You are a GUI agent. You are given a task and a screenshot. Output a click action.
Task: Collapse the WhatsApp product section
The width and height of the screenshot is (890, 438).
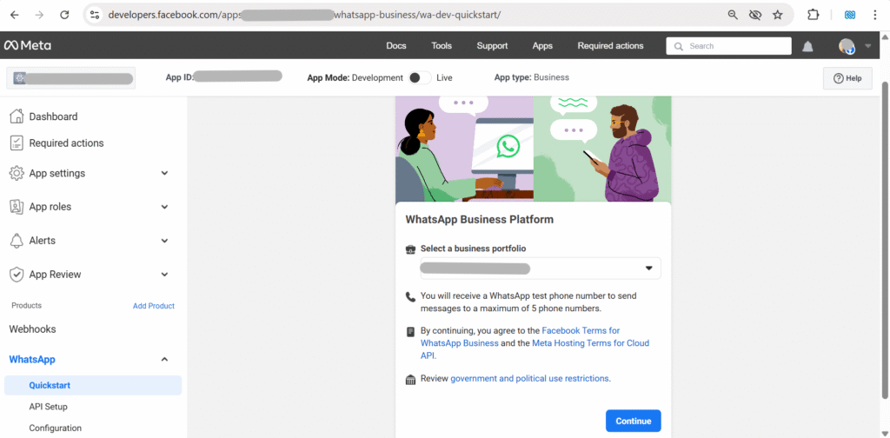164,359
